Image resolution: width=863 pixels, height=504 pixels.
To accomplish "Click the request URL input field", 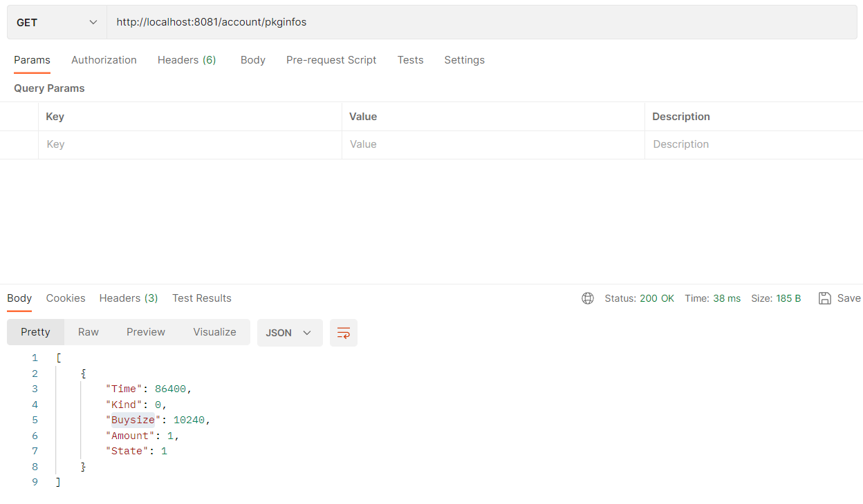I will coord(477,23).
